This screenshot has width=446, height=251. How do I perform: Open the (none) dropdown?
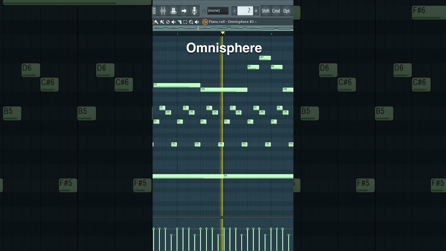pyautogui.click(x=218, y=11)
